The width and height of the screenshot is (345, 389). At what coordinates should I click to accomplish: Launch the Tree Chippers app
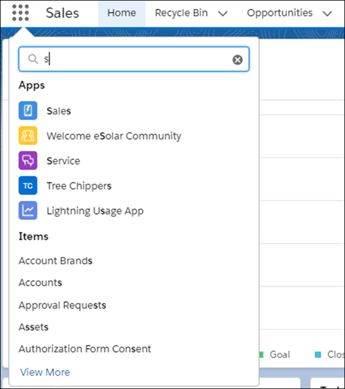(79, 186)
